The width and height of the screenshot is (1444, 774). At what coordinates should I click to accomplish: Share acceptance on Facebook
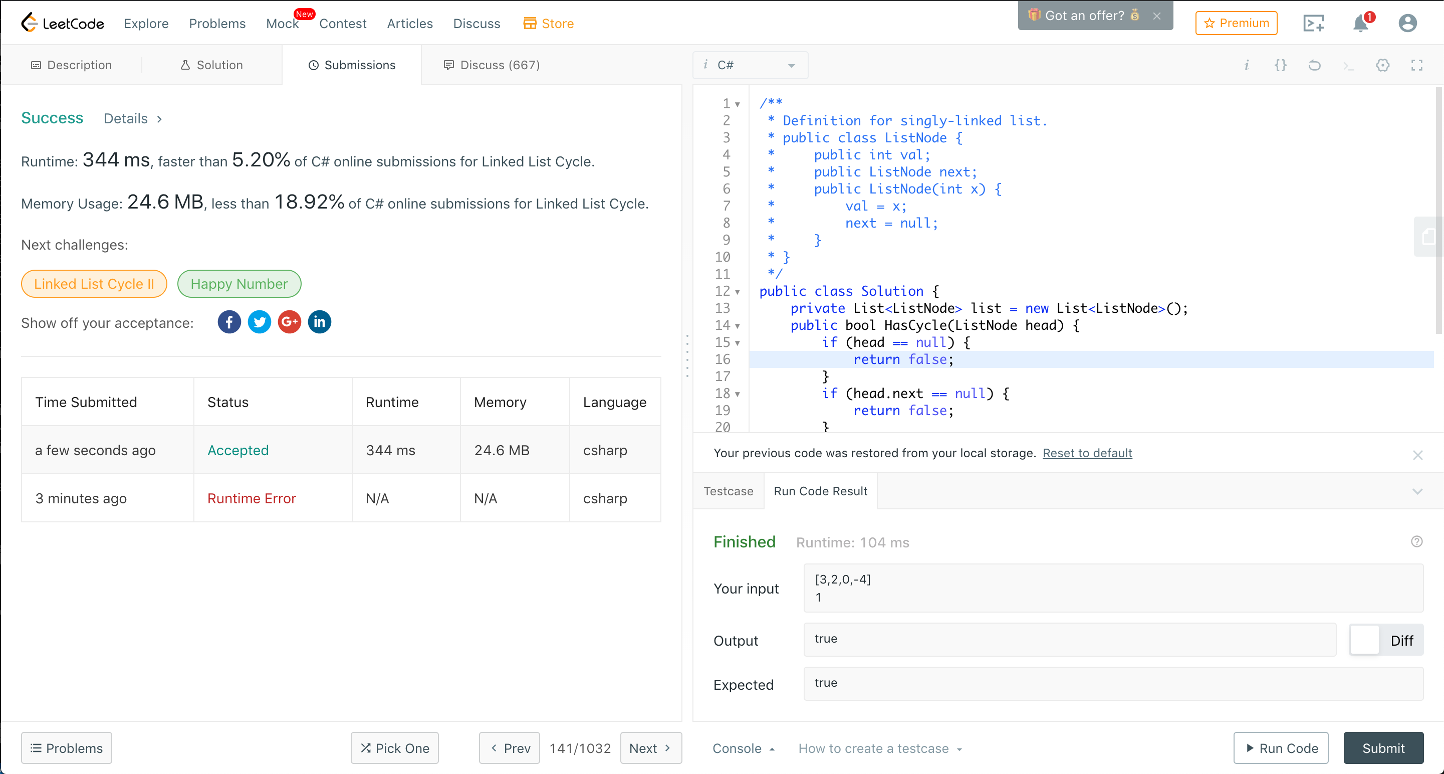229,322
